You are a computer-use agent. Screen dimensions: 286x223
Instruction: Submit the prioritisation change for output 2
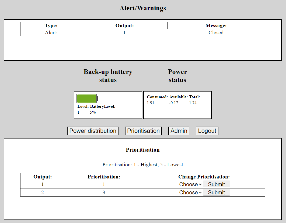pos(216,192)
